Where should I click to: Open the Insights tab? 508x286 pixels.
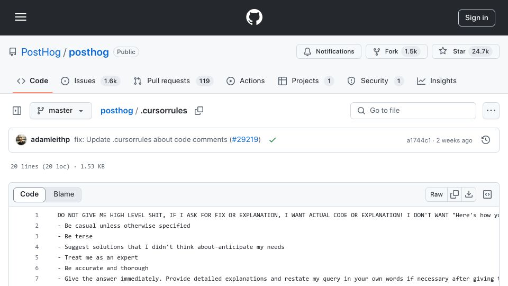[437, 81]
